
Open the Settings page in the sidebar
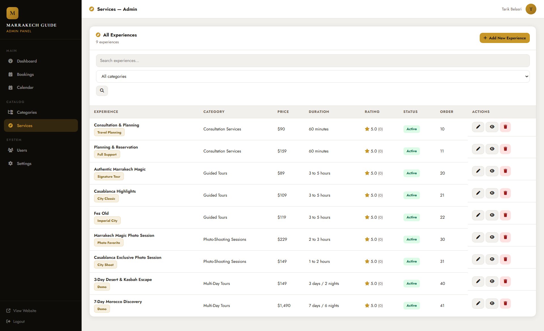coord(24,164)
